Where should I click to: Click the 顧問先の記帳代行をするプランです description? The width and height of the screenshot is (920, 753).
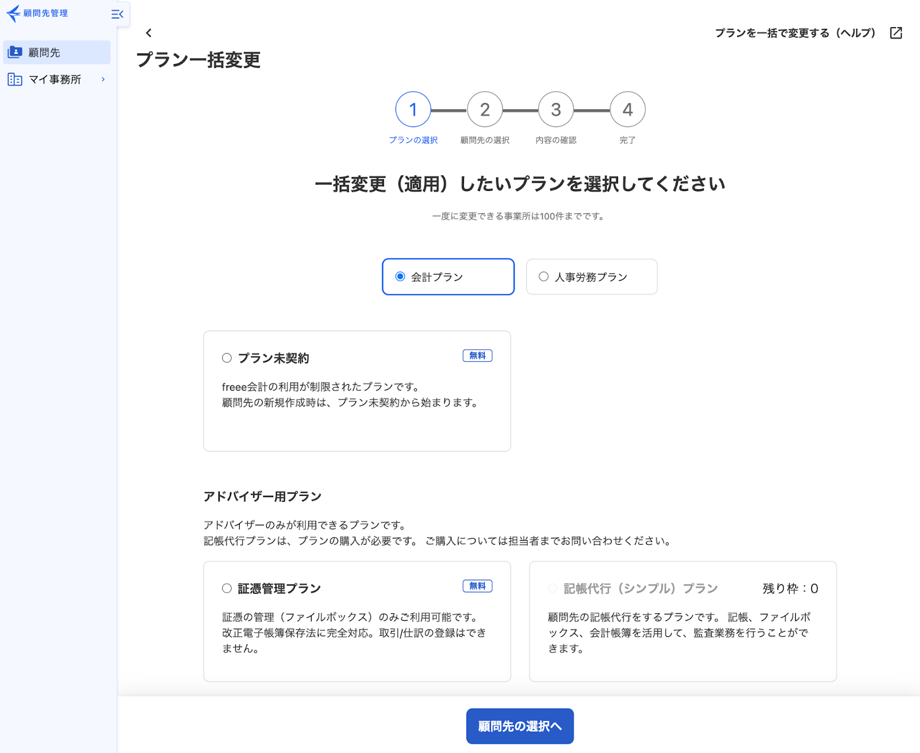(x=679, y=632)
